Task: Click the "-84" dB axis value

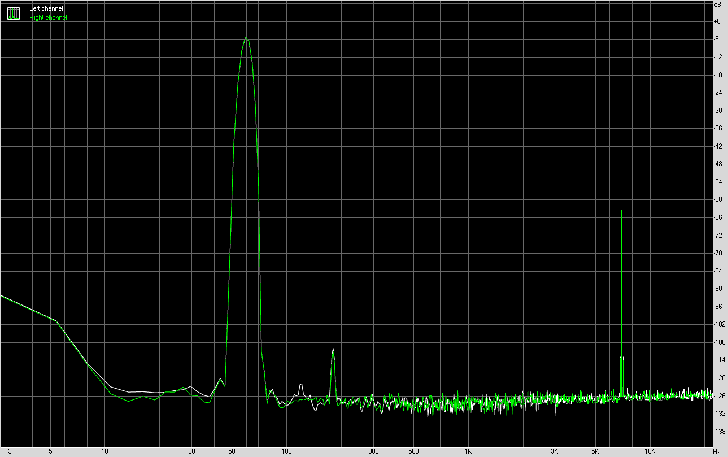Action: pos(718,271)
